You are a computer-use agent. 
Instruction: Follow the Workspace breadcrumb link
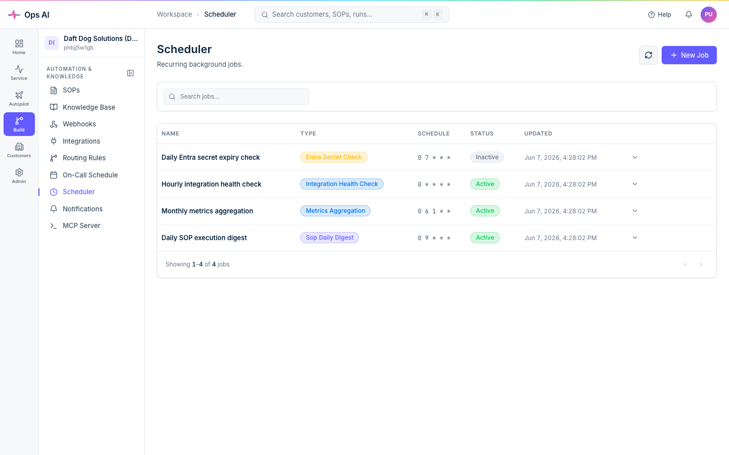(174, 14)
